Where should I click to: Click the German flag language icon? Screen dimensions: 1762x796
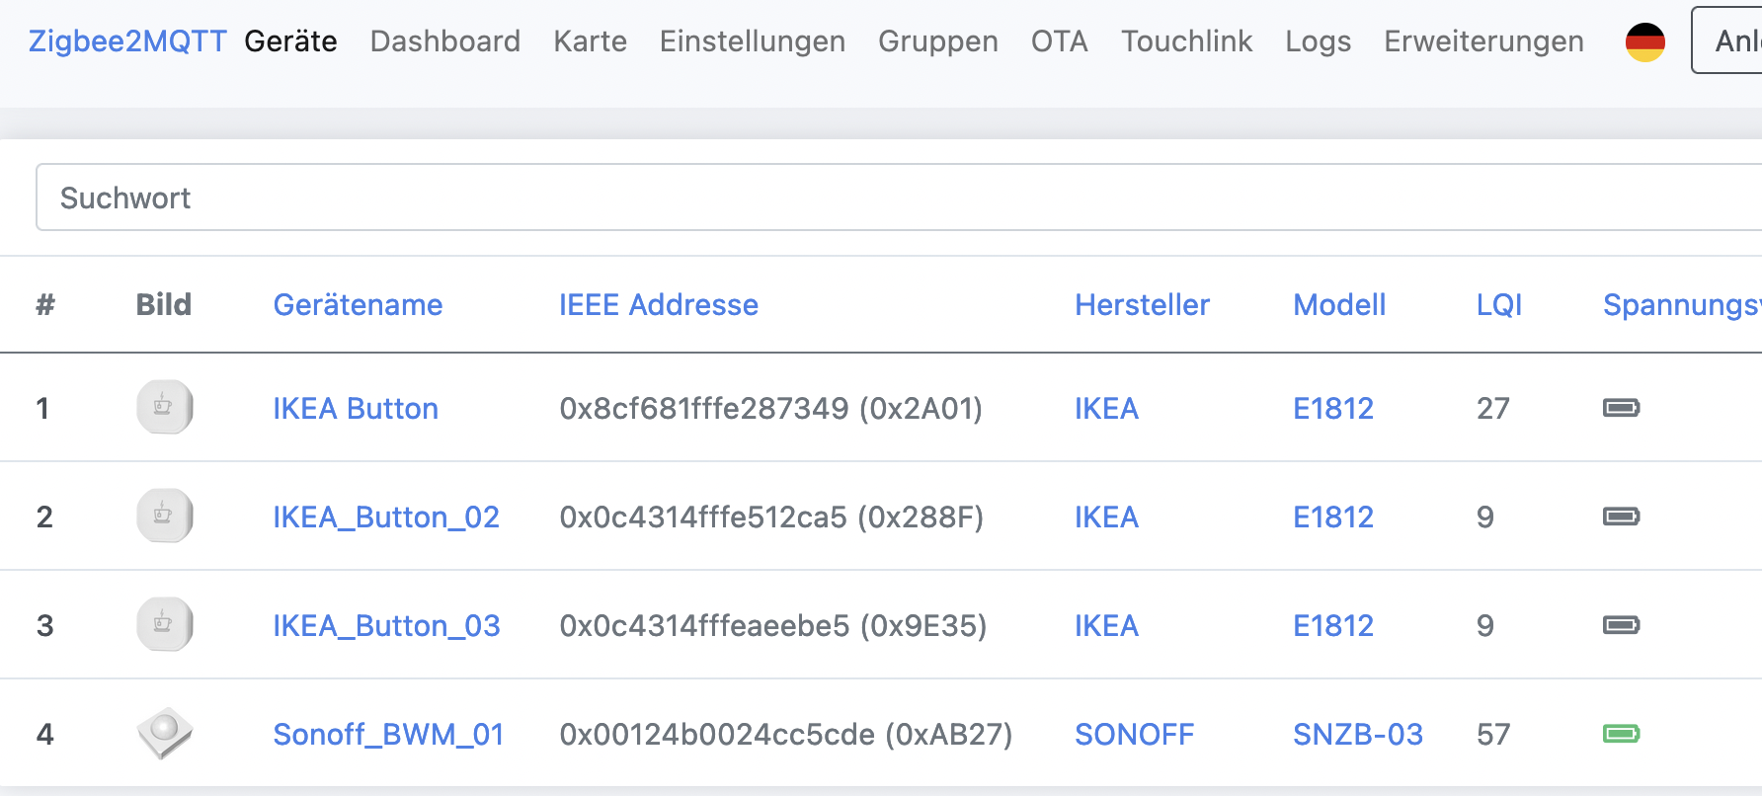click(1644, 41)
